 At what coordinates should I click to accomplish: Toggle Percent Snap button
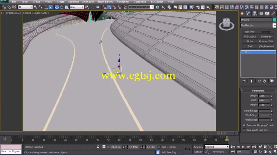pos(114,7)
